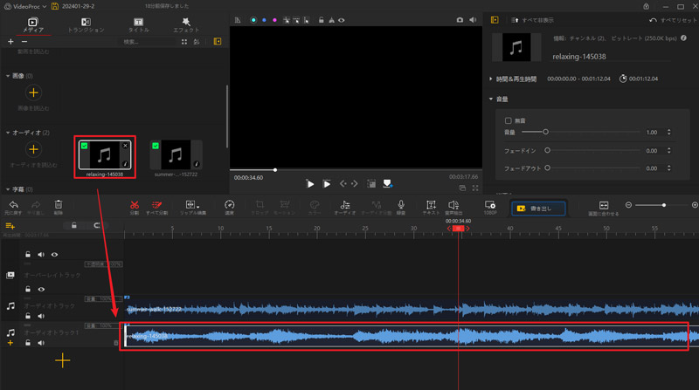Select the テキスト text tool
The image size is (699, 390).
point(431,205)
